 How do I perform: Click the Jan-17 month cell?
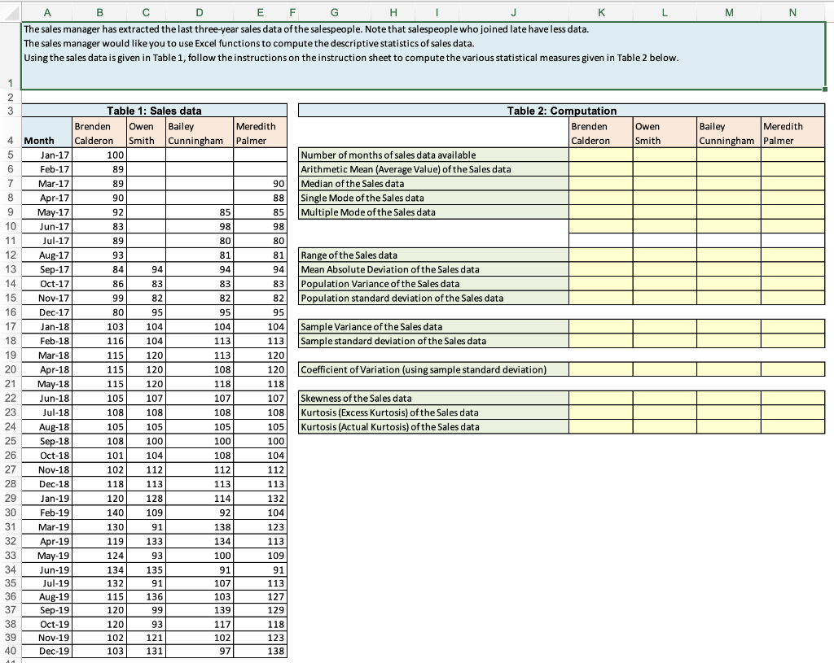46,155
